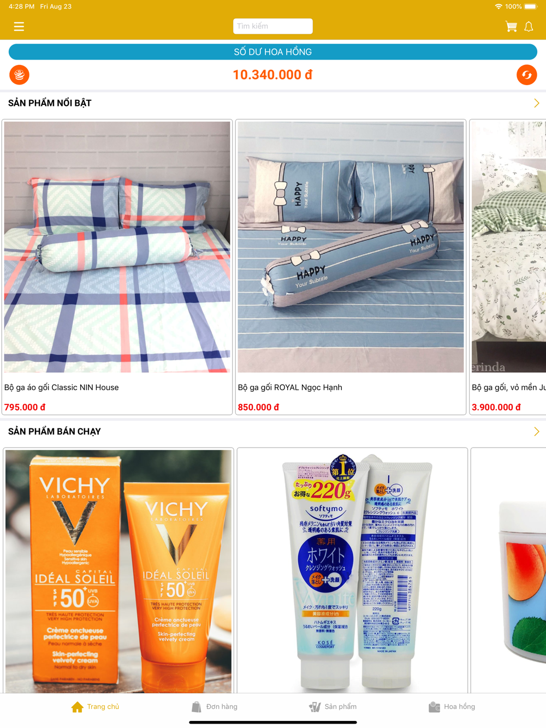Open the Softymo cleansing wash product image
The width and height of the screenshot is (546, 728).
coord(352,571)
